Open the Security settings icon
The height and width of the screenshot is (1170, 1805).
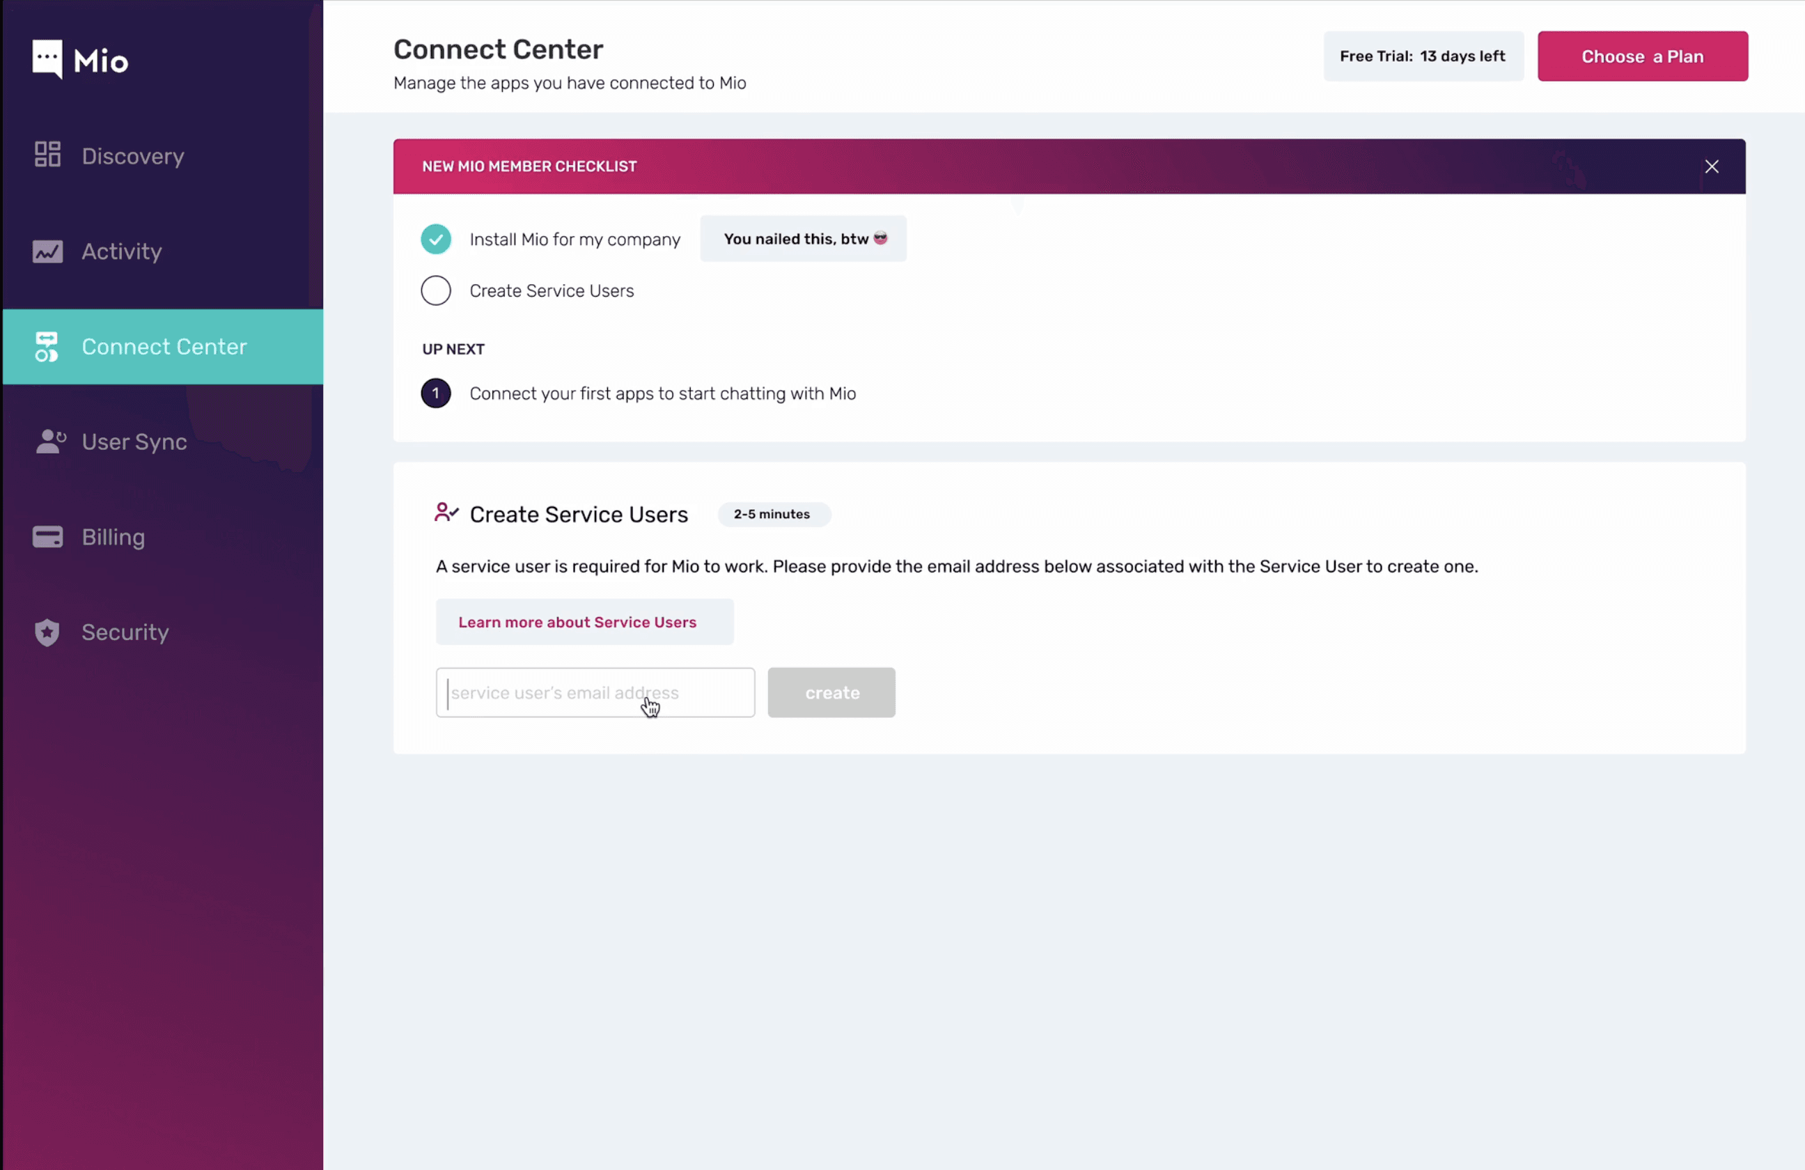coord(47,632)
